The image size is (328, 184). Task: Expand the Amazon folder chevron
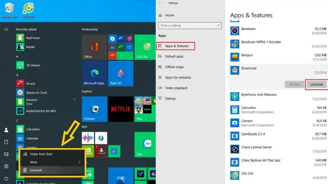(x=74, y=99)
